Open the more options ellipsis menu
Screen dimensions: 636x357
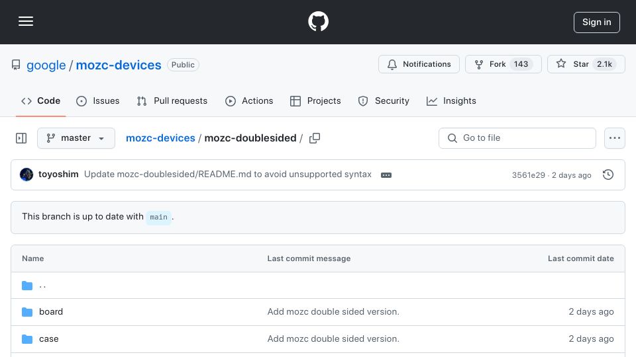[615, 138]
